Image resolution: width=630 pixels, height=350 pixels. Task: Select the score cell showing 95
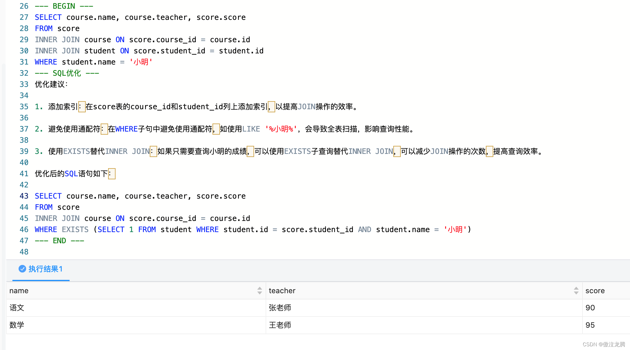click(x=590, y=325)
